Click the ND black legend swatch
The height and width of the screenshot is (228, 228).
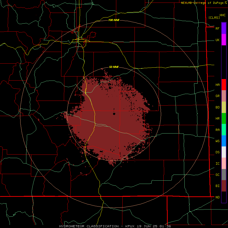[x=224, y=197]
